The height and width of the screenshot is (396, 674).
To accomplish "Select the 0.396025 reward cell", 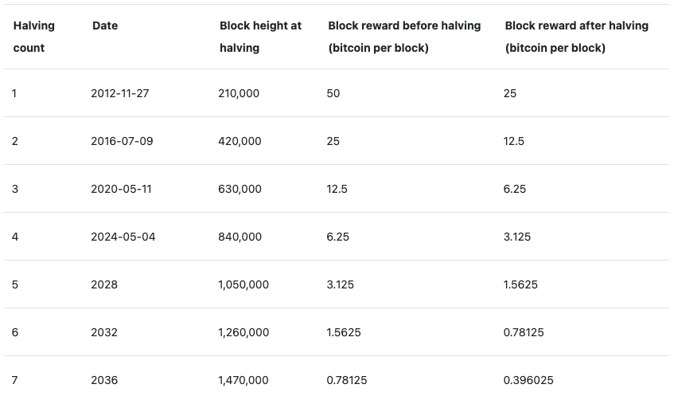I will tap(528, 380).
